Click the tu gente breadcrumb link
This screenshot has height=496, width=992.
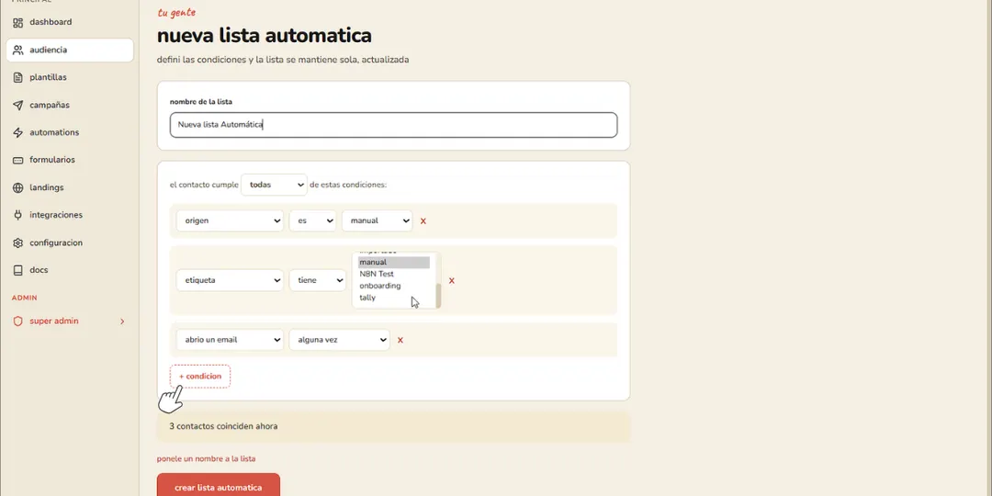point(176,13)
